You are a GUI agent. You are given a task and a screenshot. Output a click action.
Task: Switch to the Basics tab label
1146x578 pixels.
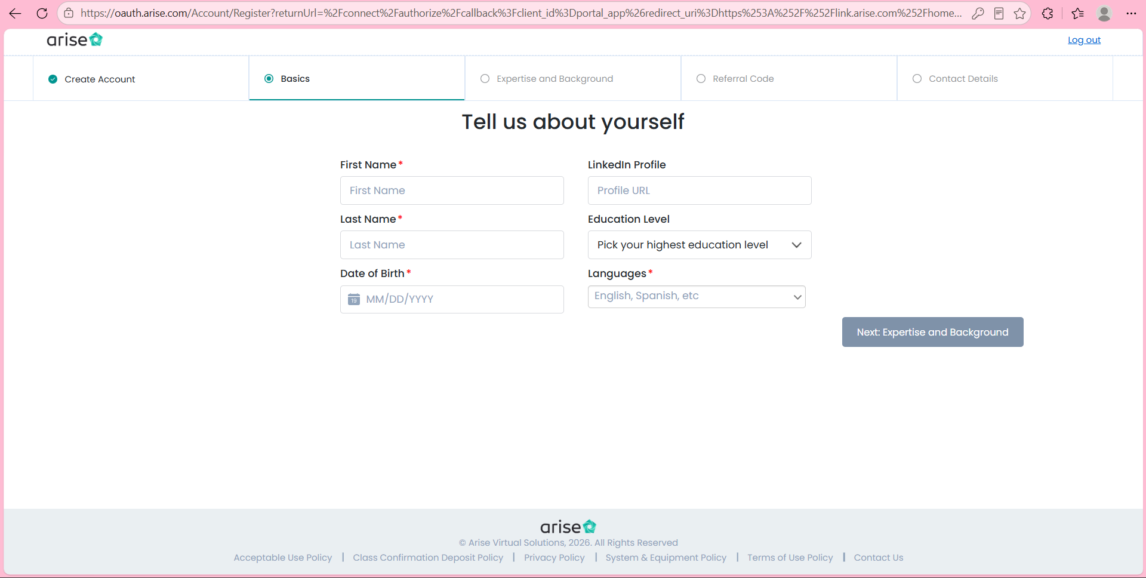pos(295,79)
